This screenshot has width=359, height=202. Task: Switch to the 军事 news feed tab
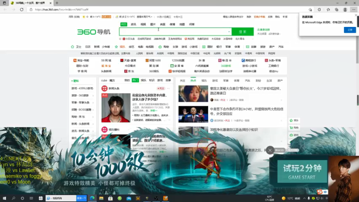click(226, 81)
